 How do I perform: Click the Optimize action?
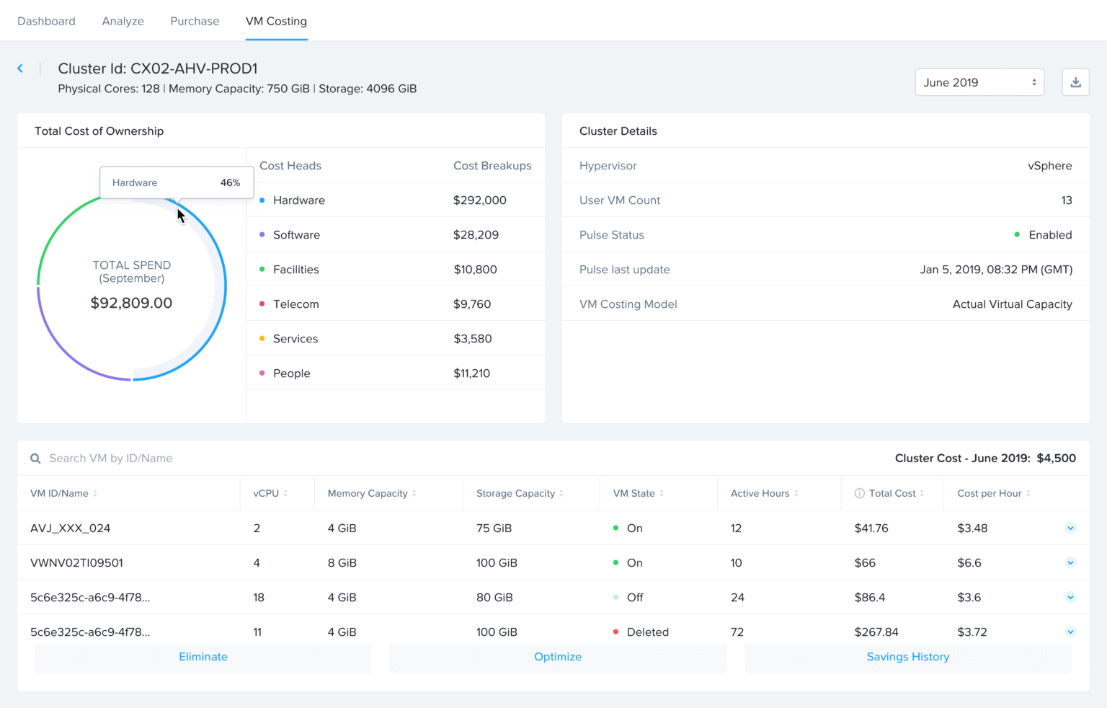tap(557, 657)
